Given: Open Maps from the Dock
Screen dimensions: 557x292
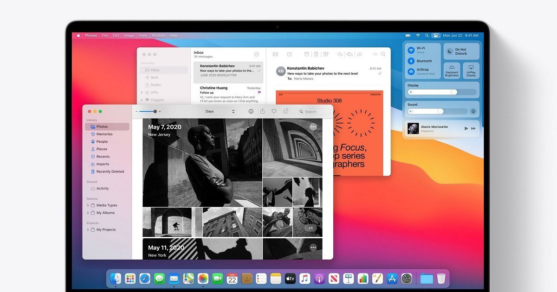Looking at the screenshot, I should pos(188,279).
